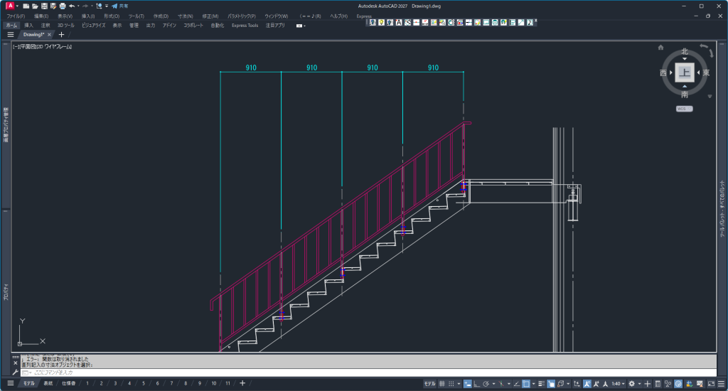Open the file with the Open folder icon
This screenshot has width=728, height=391.
tap(34, 6)
